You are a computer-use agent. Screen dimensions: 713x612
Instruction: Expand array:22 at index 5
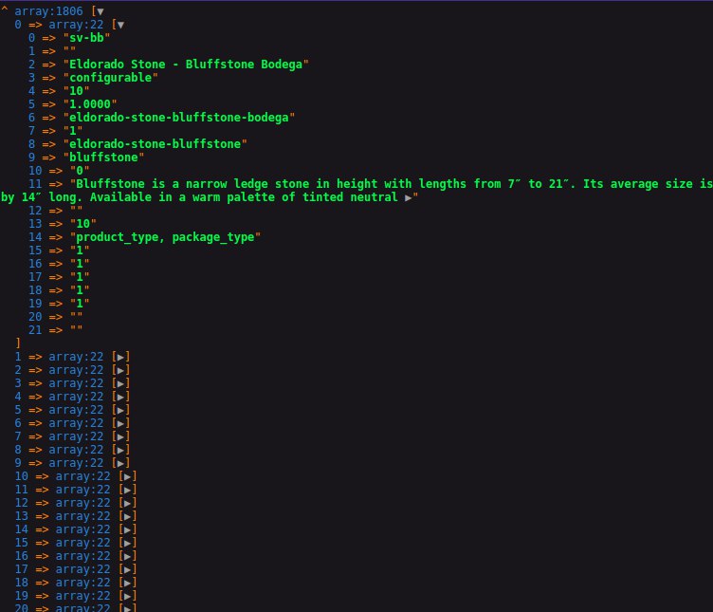120,410
